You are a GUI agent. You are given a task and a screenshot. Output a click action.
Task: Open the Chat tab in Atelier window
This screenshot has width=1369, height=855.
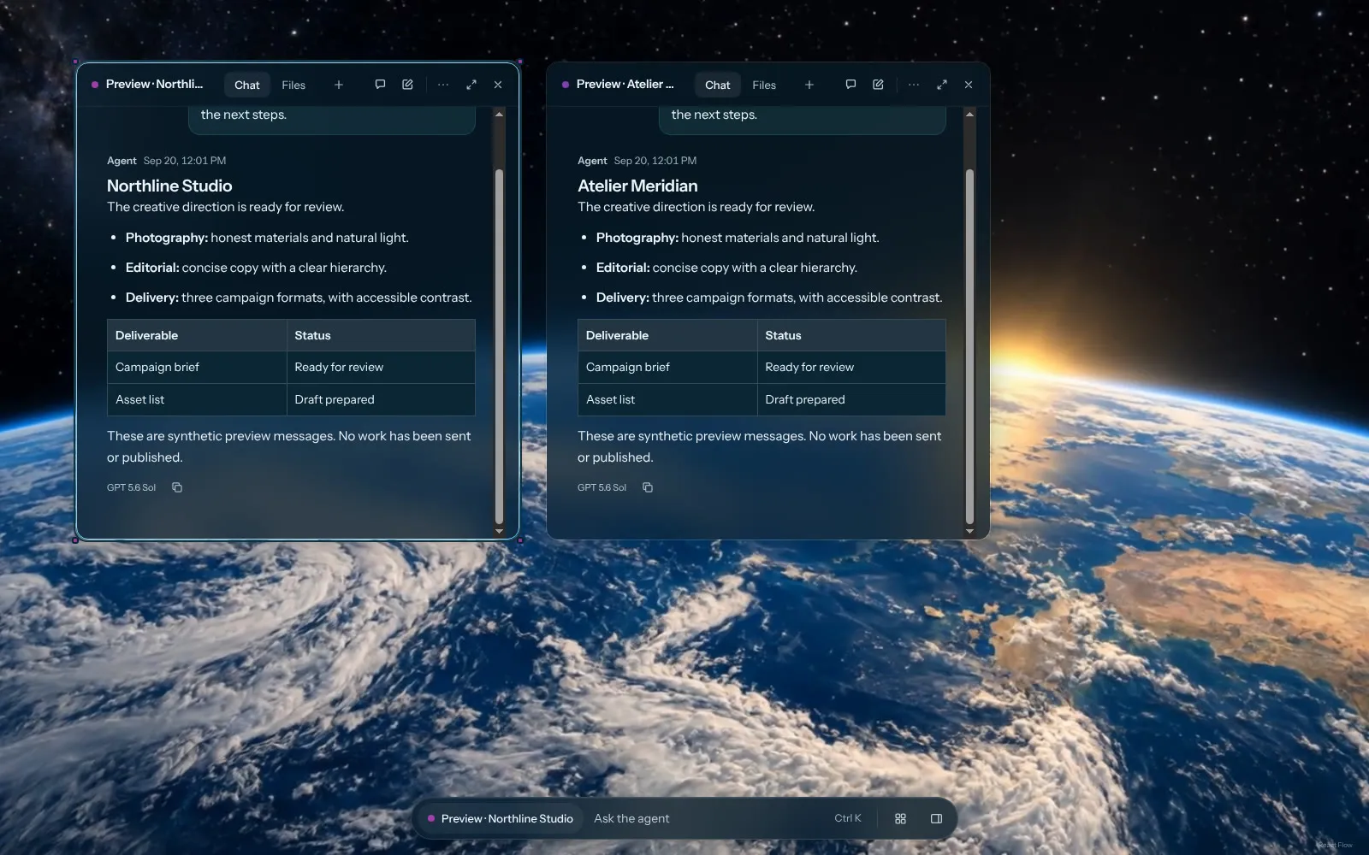[x=717, y=85]
